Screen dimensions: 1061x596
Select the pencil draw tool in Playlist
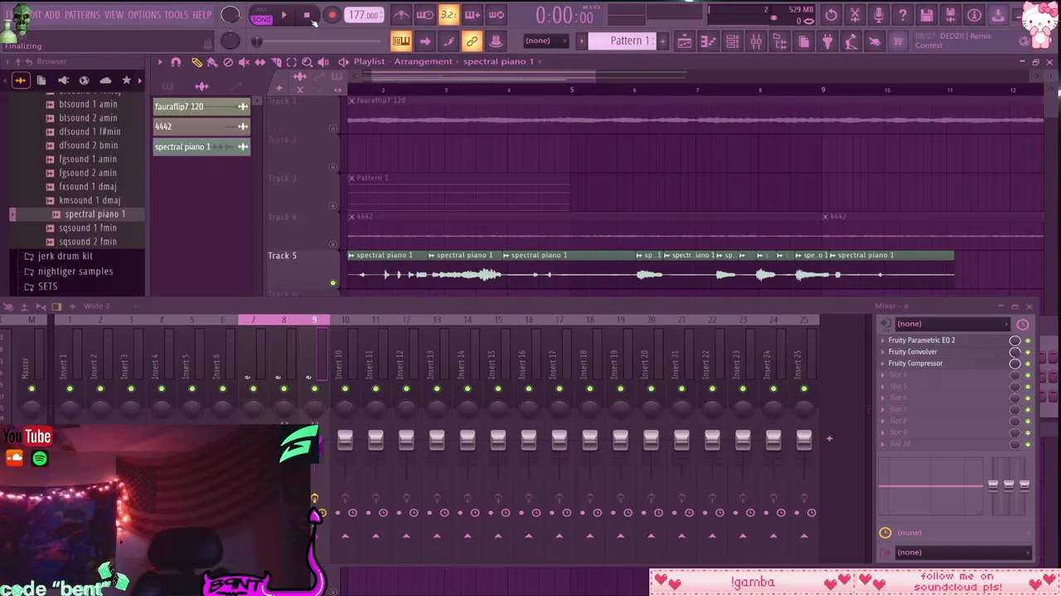point(196,62)
